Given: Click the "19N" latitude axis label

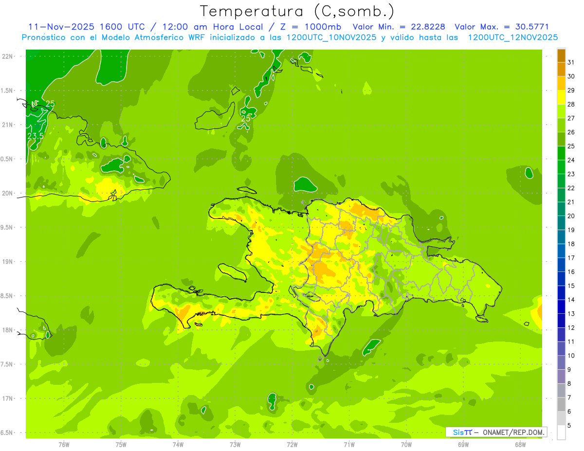Looking at the screenshot, I should (x=7, y=261).
